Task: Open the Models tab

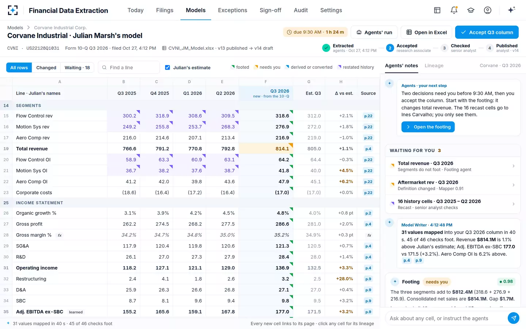Action: pyautogui.click(x=196, y=10)
